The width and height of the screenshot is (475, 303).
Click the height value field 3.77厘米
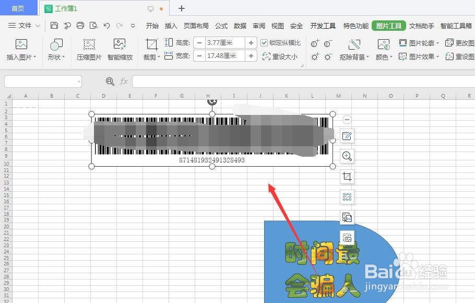click(225, 43)
